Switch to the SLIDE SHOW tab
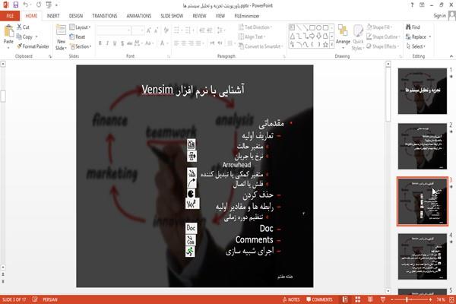This screenshot has height=304, width=456. pos(172,16)
